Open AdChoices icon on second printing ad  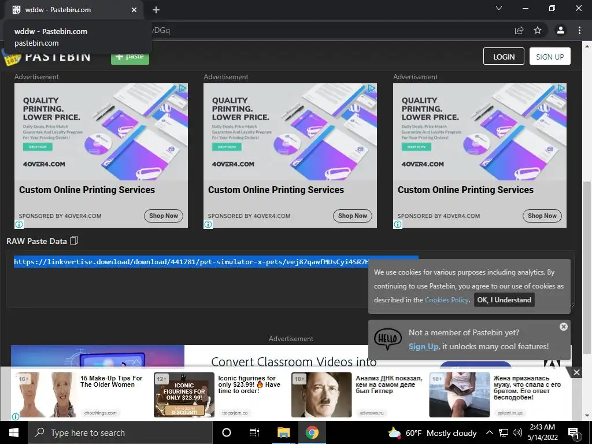click(x=372, y=88)
